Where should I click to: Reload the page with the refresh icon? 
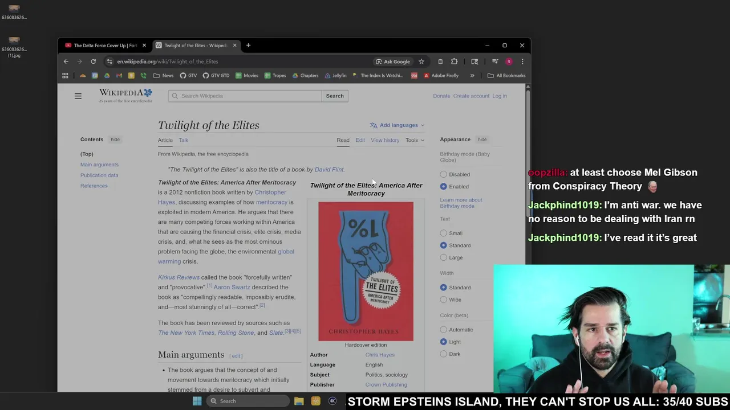[x=93, y=61]
